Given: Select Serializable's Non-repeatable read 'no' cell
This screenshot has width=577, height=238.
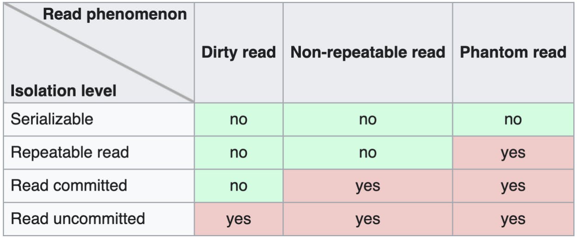Looking at the screenshot, I should click(x=368, y=119).
